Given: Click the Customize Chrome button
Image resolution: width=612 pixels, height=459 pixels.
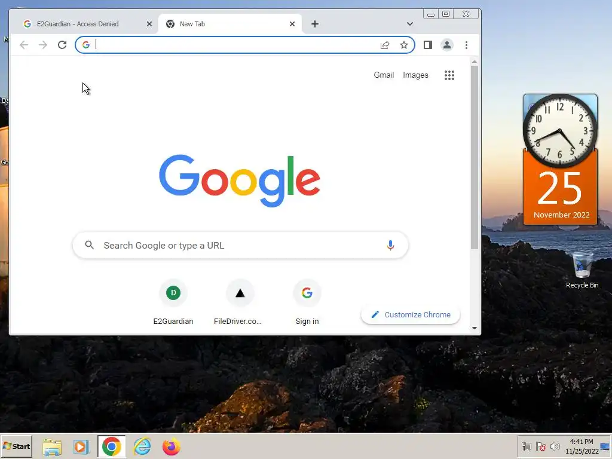Looking at the screenshot, I should click(x=411, y=314).
